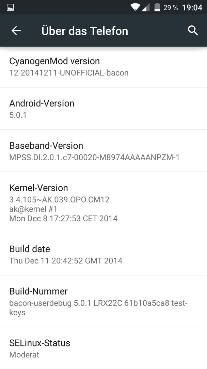Tap the Build-Nummer item

click(x=103, y=301)
